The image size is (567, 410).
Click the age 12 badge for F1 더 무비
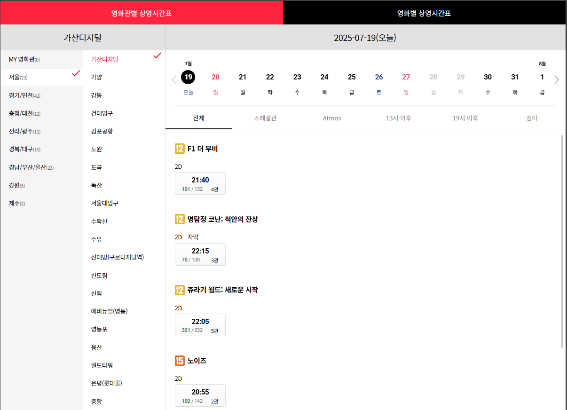pyautogui.click(x=180, y=149)
